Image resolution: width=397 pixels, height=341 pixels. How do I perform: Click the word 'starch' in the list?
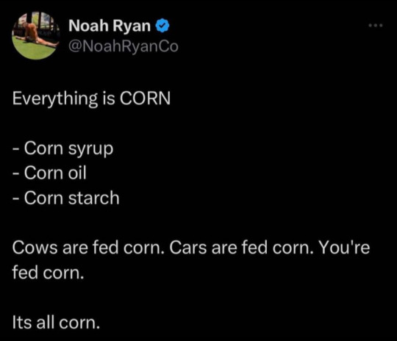click(94, 198)
